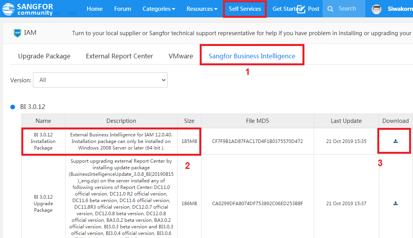The width and height of the screenshot is (413, 238).
Task: Switch to VMware tab
Action: 181,56
